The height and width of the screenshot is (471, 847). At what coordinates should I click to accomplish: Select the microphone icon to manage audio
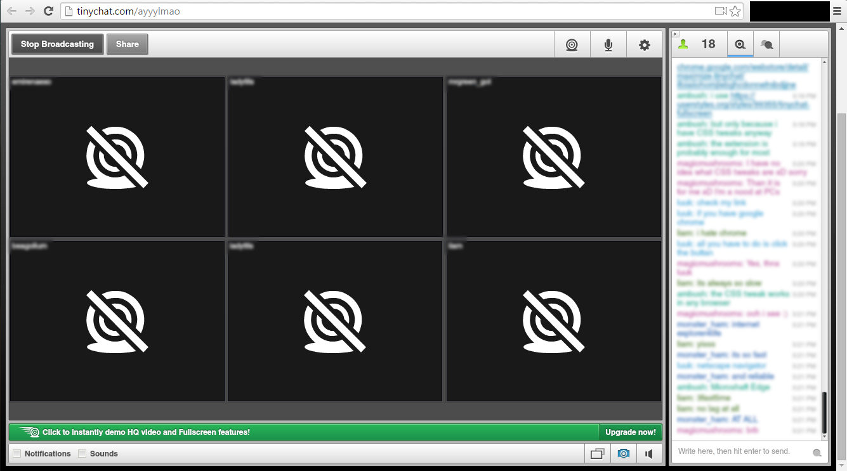click(608, 44)
